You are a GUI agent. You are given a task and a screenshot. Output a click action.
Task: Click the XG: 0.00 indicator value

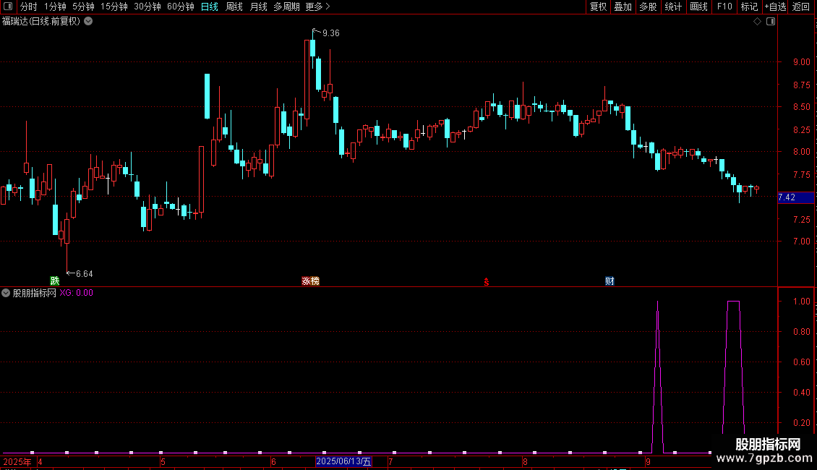click(x=76, y=293)
